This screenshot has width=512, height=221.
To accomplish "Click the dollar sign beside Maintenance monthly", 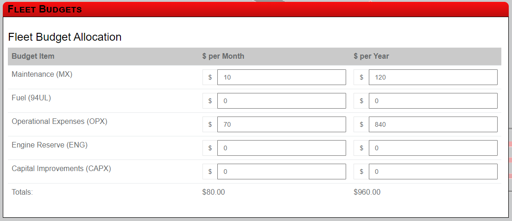I will [210, 77].
